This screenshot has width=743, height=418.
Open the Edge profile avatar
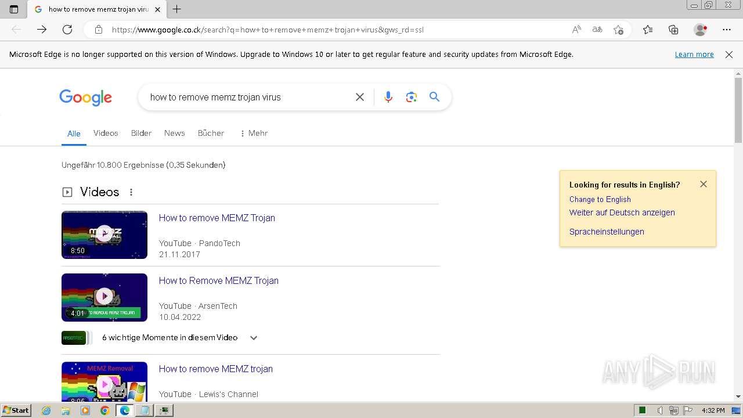701,30
